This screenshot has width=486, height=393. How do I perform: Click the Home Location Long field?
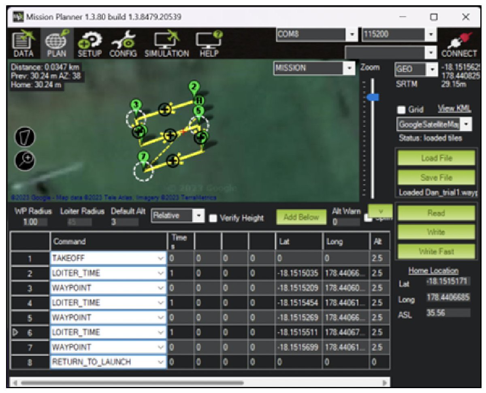click(x=448, y=297)
